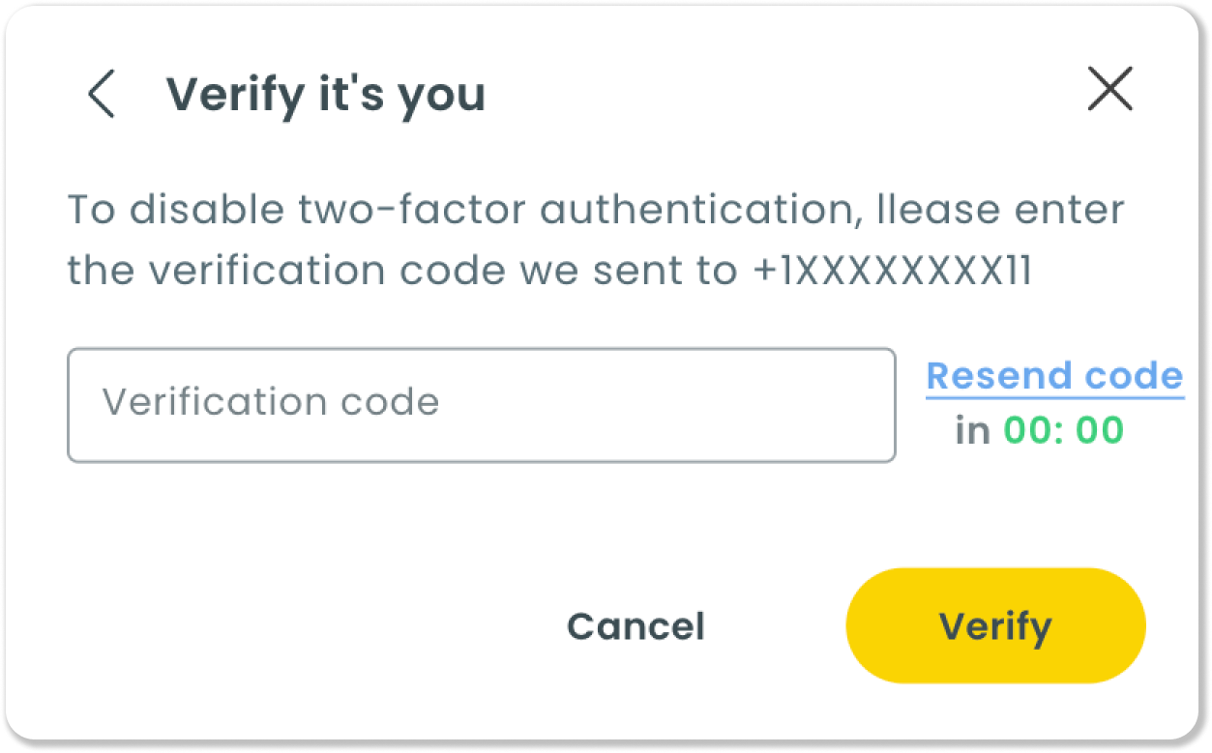Click the Verification code input field
Screen dimensions: 1212x753
point(481,404)
